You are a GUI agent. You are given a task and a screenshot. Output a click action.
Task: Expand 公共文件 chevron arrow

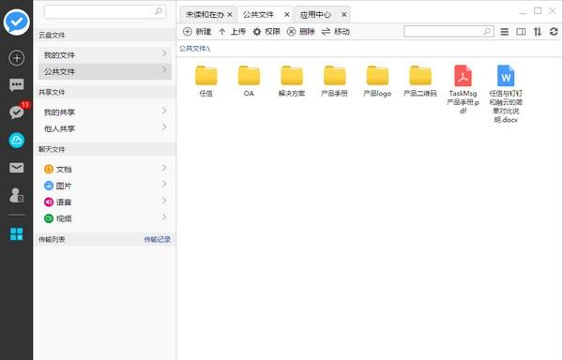(x=164, y=69)
